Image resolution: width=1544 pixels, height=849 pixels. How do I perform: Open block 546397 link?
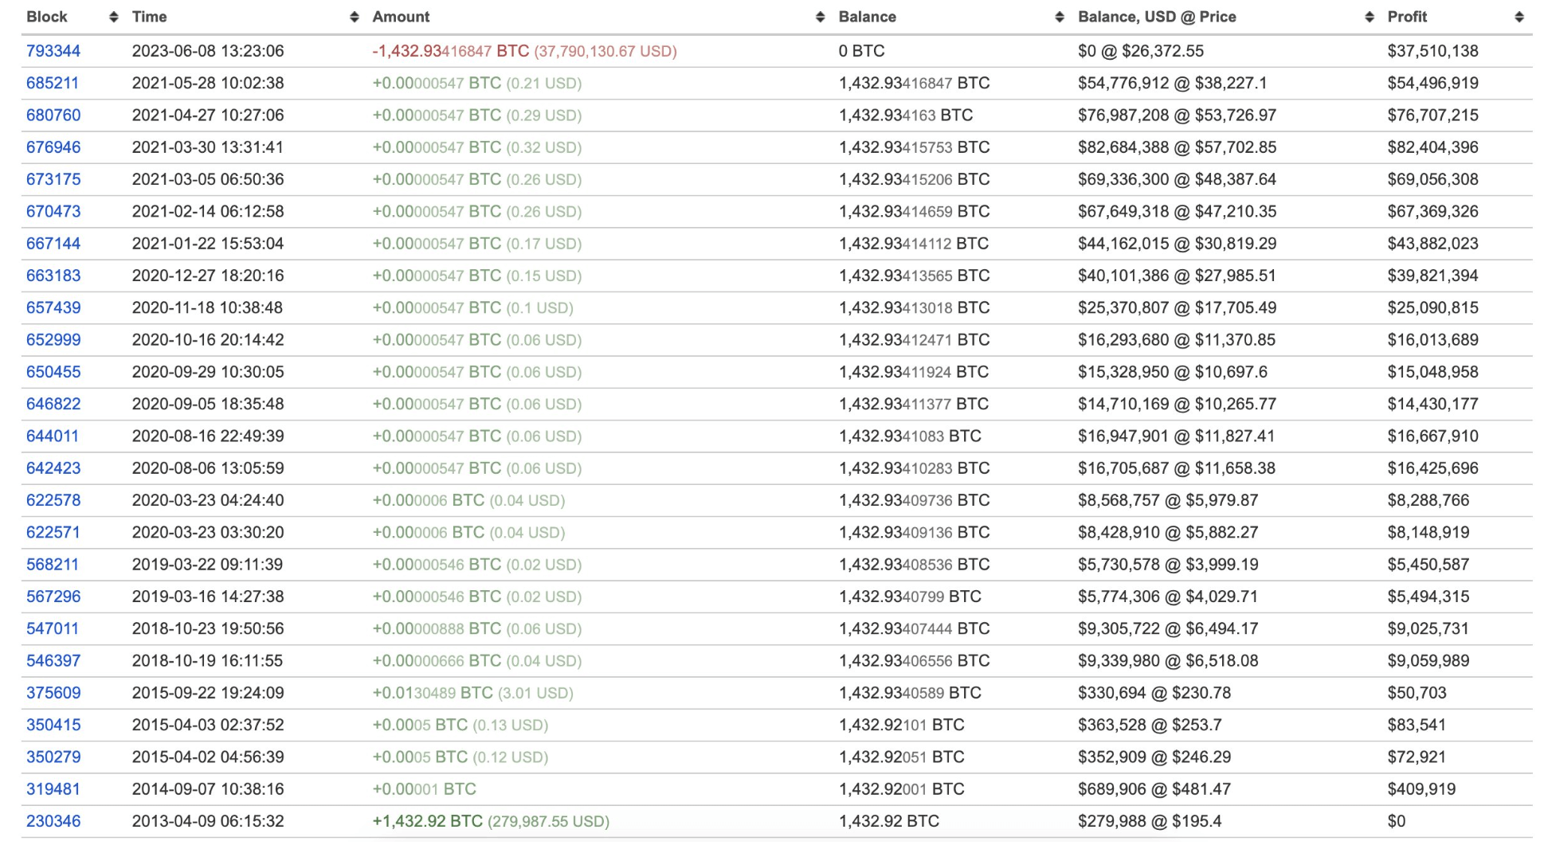[53, 661]
